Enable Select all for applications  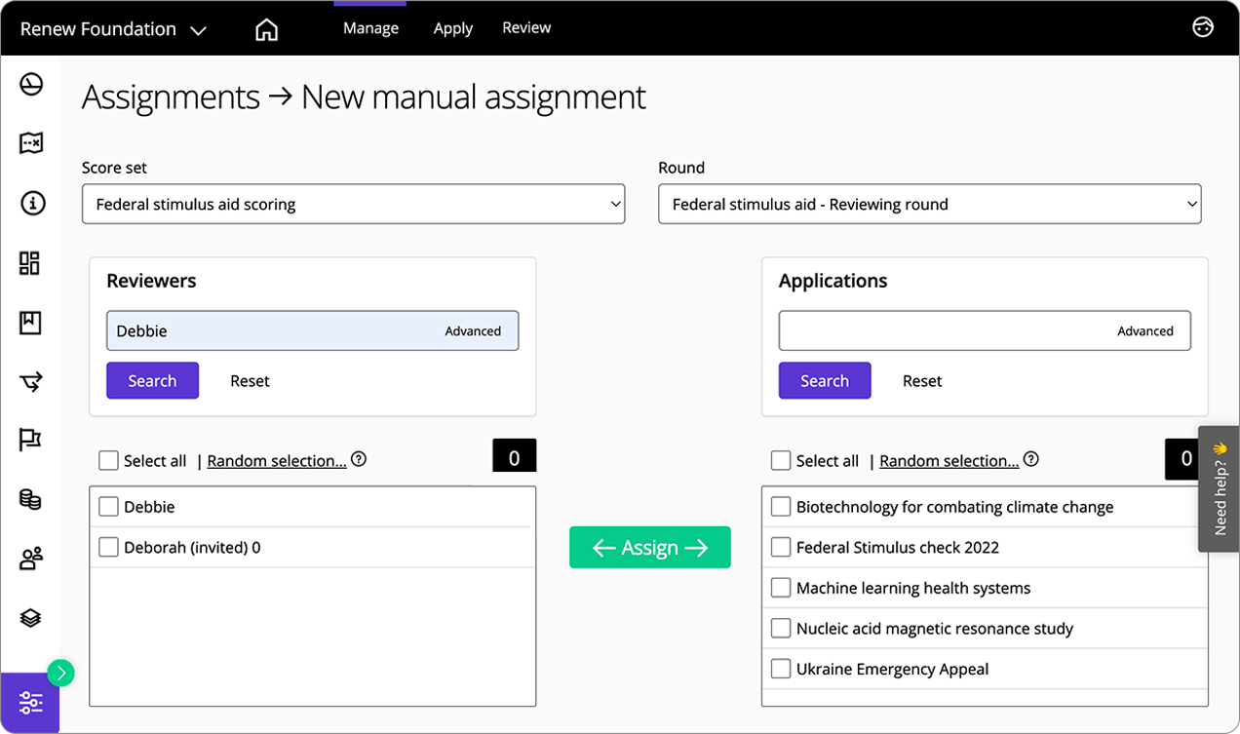click(x=781, y=461)
